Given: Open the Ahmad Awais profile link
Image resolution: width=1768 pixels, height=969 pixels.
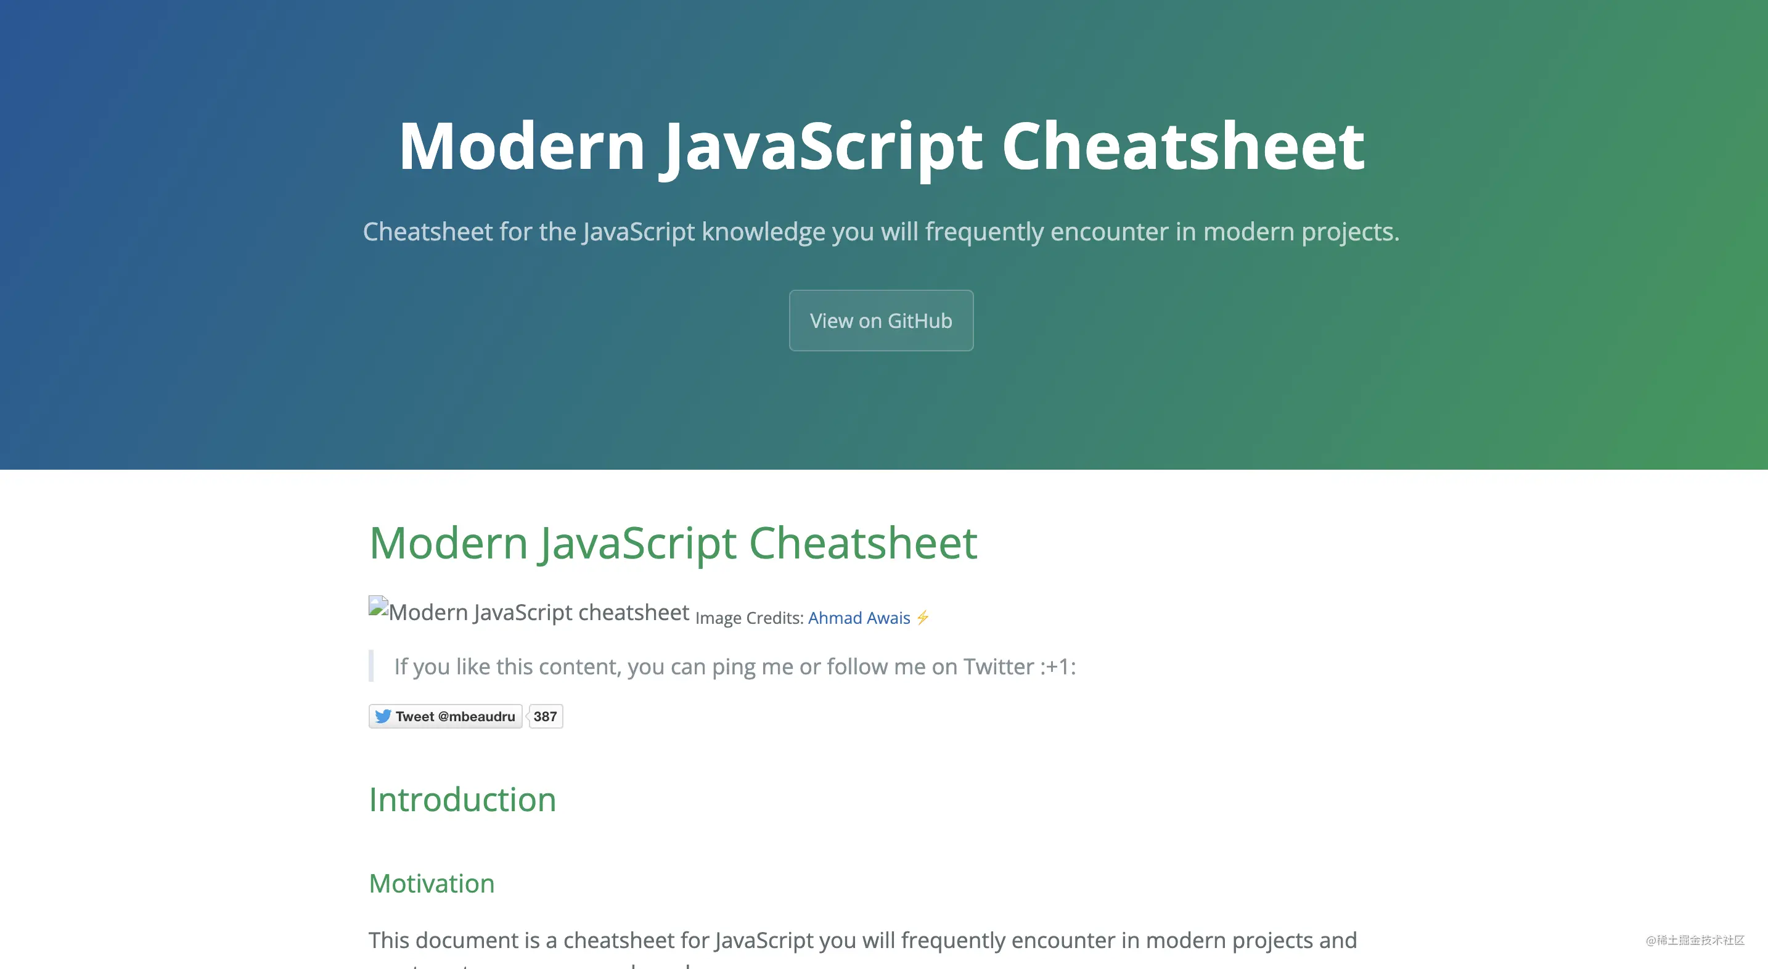Looking at the screenshot, I should click(859, 618).
